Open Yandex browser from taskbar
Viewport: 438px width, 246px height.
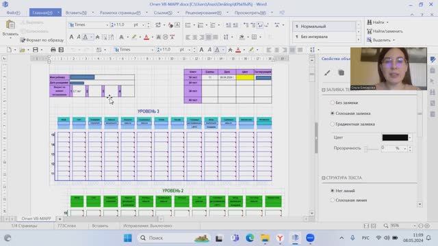(280, 238)
